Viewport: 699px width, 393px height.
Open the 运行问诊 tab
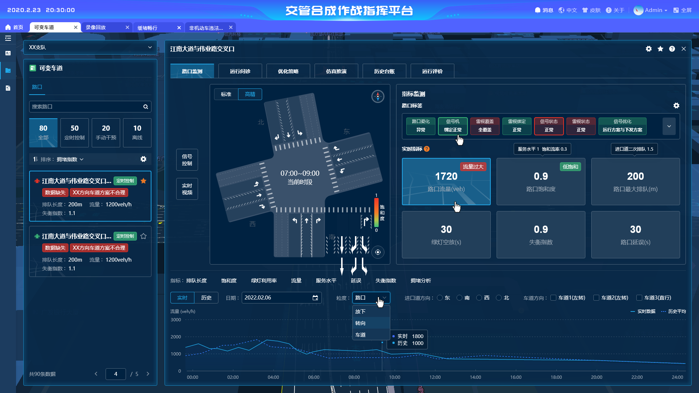click(x=240, y=71)
